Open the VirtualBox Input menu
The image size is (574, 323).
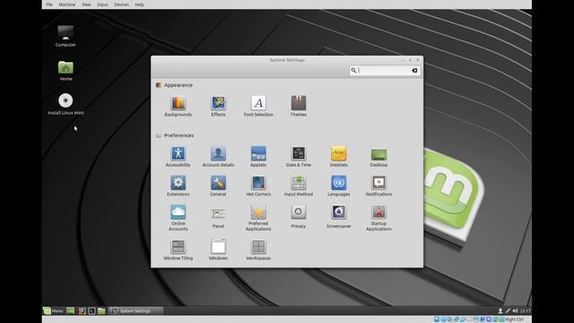click(102, 4)
